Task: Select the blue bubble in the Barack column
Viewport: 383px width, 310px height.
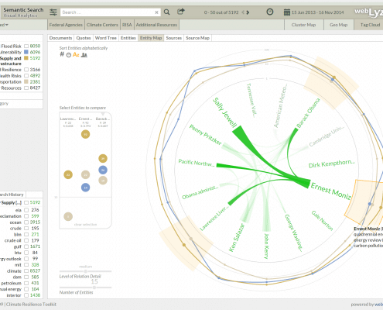Action: pyautogui.click(x=103, y=170)
